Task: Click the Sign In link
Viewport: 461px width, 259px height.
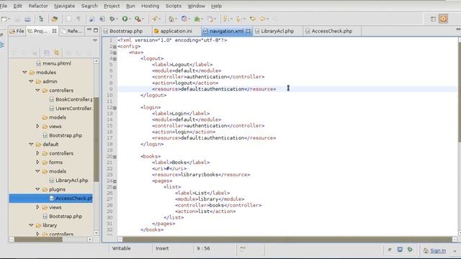Action: [x=438, y=250]
